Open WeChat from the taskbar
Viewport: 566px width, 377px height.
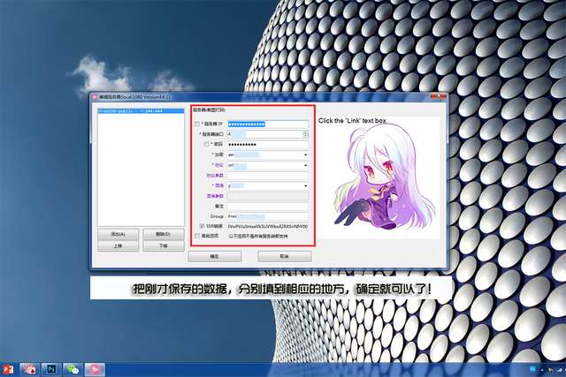(73, 369)
